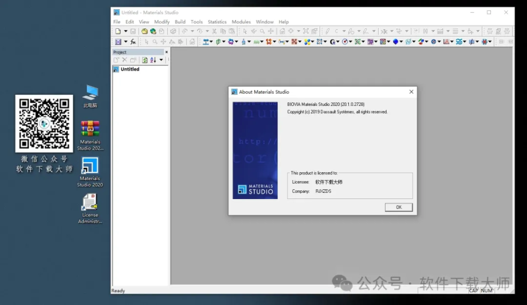
Task: Click the Import globe icon in toolbar
Action: coord(153,31)
